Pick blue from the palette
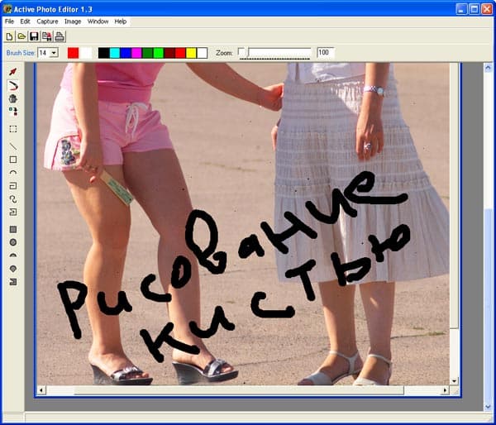The height and width of the screenshot is (425, 496). tap(126, 53)
